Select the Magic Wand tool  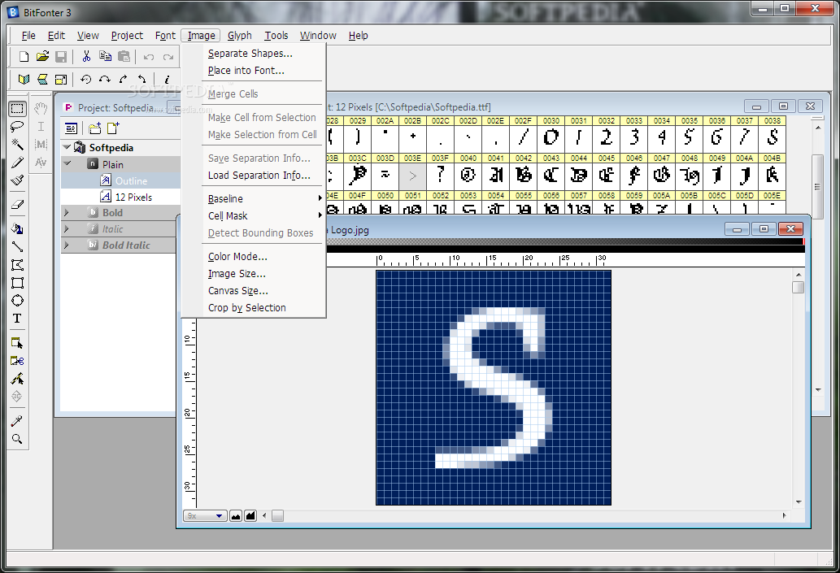17,144
